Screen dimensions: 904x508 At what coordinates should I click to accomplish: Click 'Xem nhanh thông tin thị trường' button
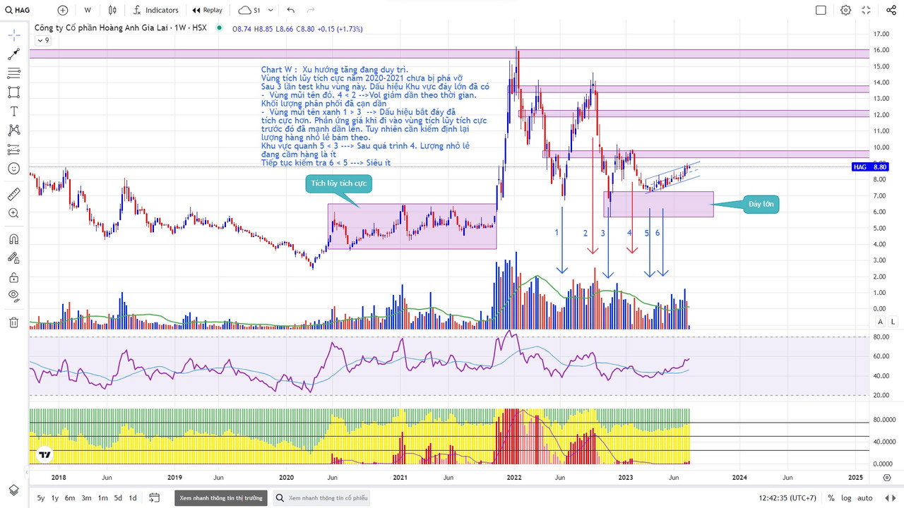click(x=221, y=498)
